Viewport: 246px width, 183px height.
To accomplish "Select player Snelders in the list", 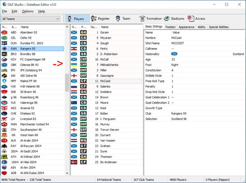I will click(106, 92).
